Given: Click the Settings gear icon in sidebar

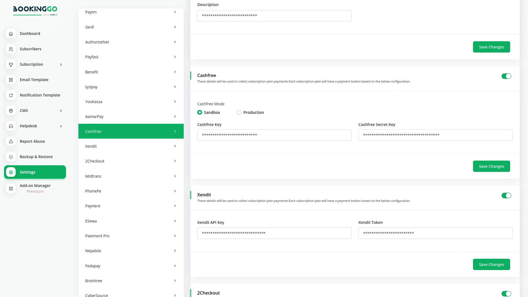Looking at the screenshot, I should [11, 172].
